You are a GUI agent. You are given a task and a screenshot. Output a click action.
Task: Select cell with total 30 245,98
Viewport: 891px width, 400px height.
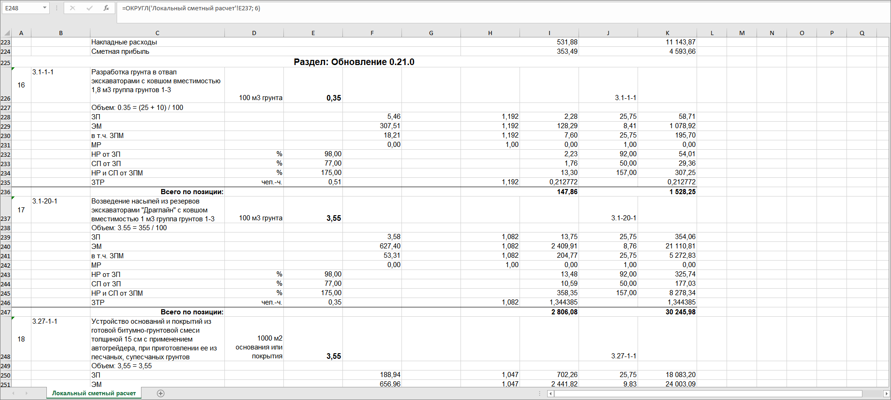(x=667, y=312)
